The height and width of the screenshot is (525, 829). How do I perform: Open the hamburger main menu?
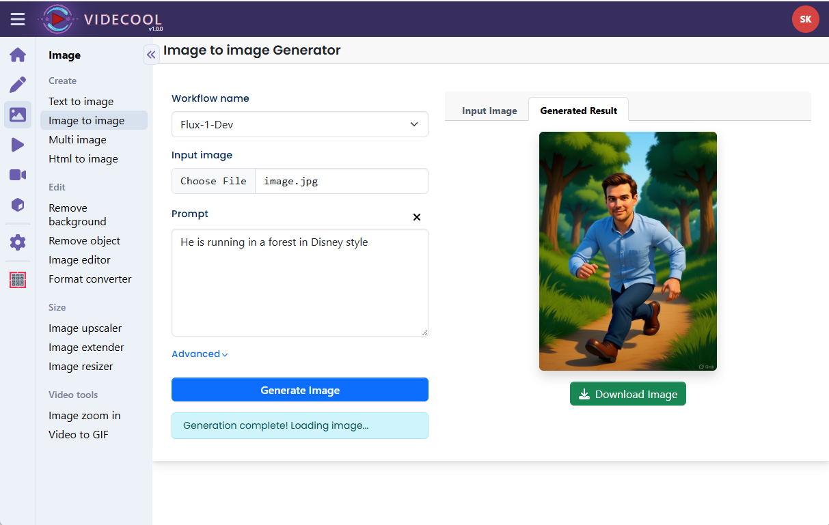click(18, 19)
